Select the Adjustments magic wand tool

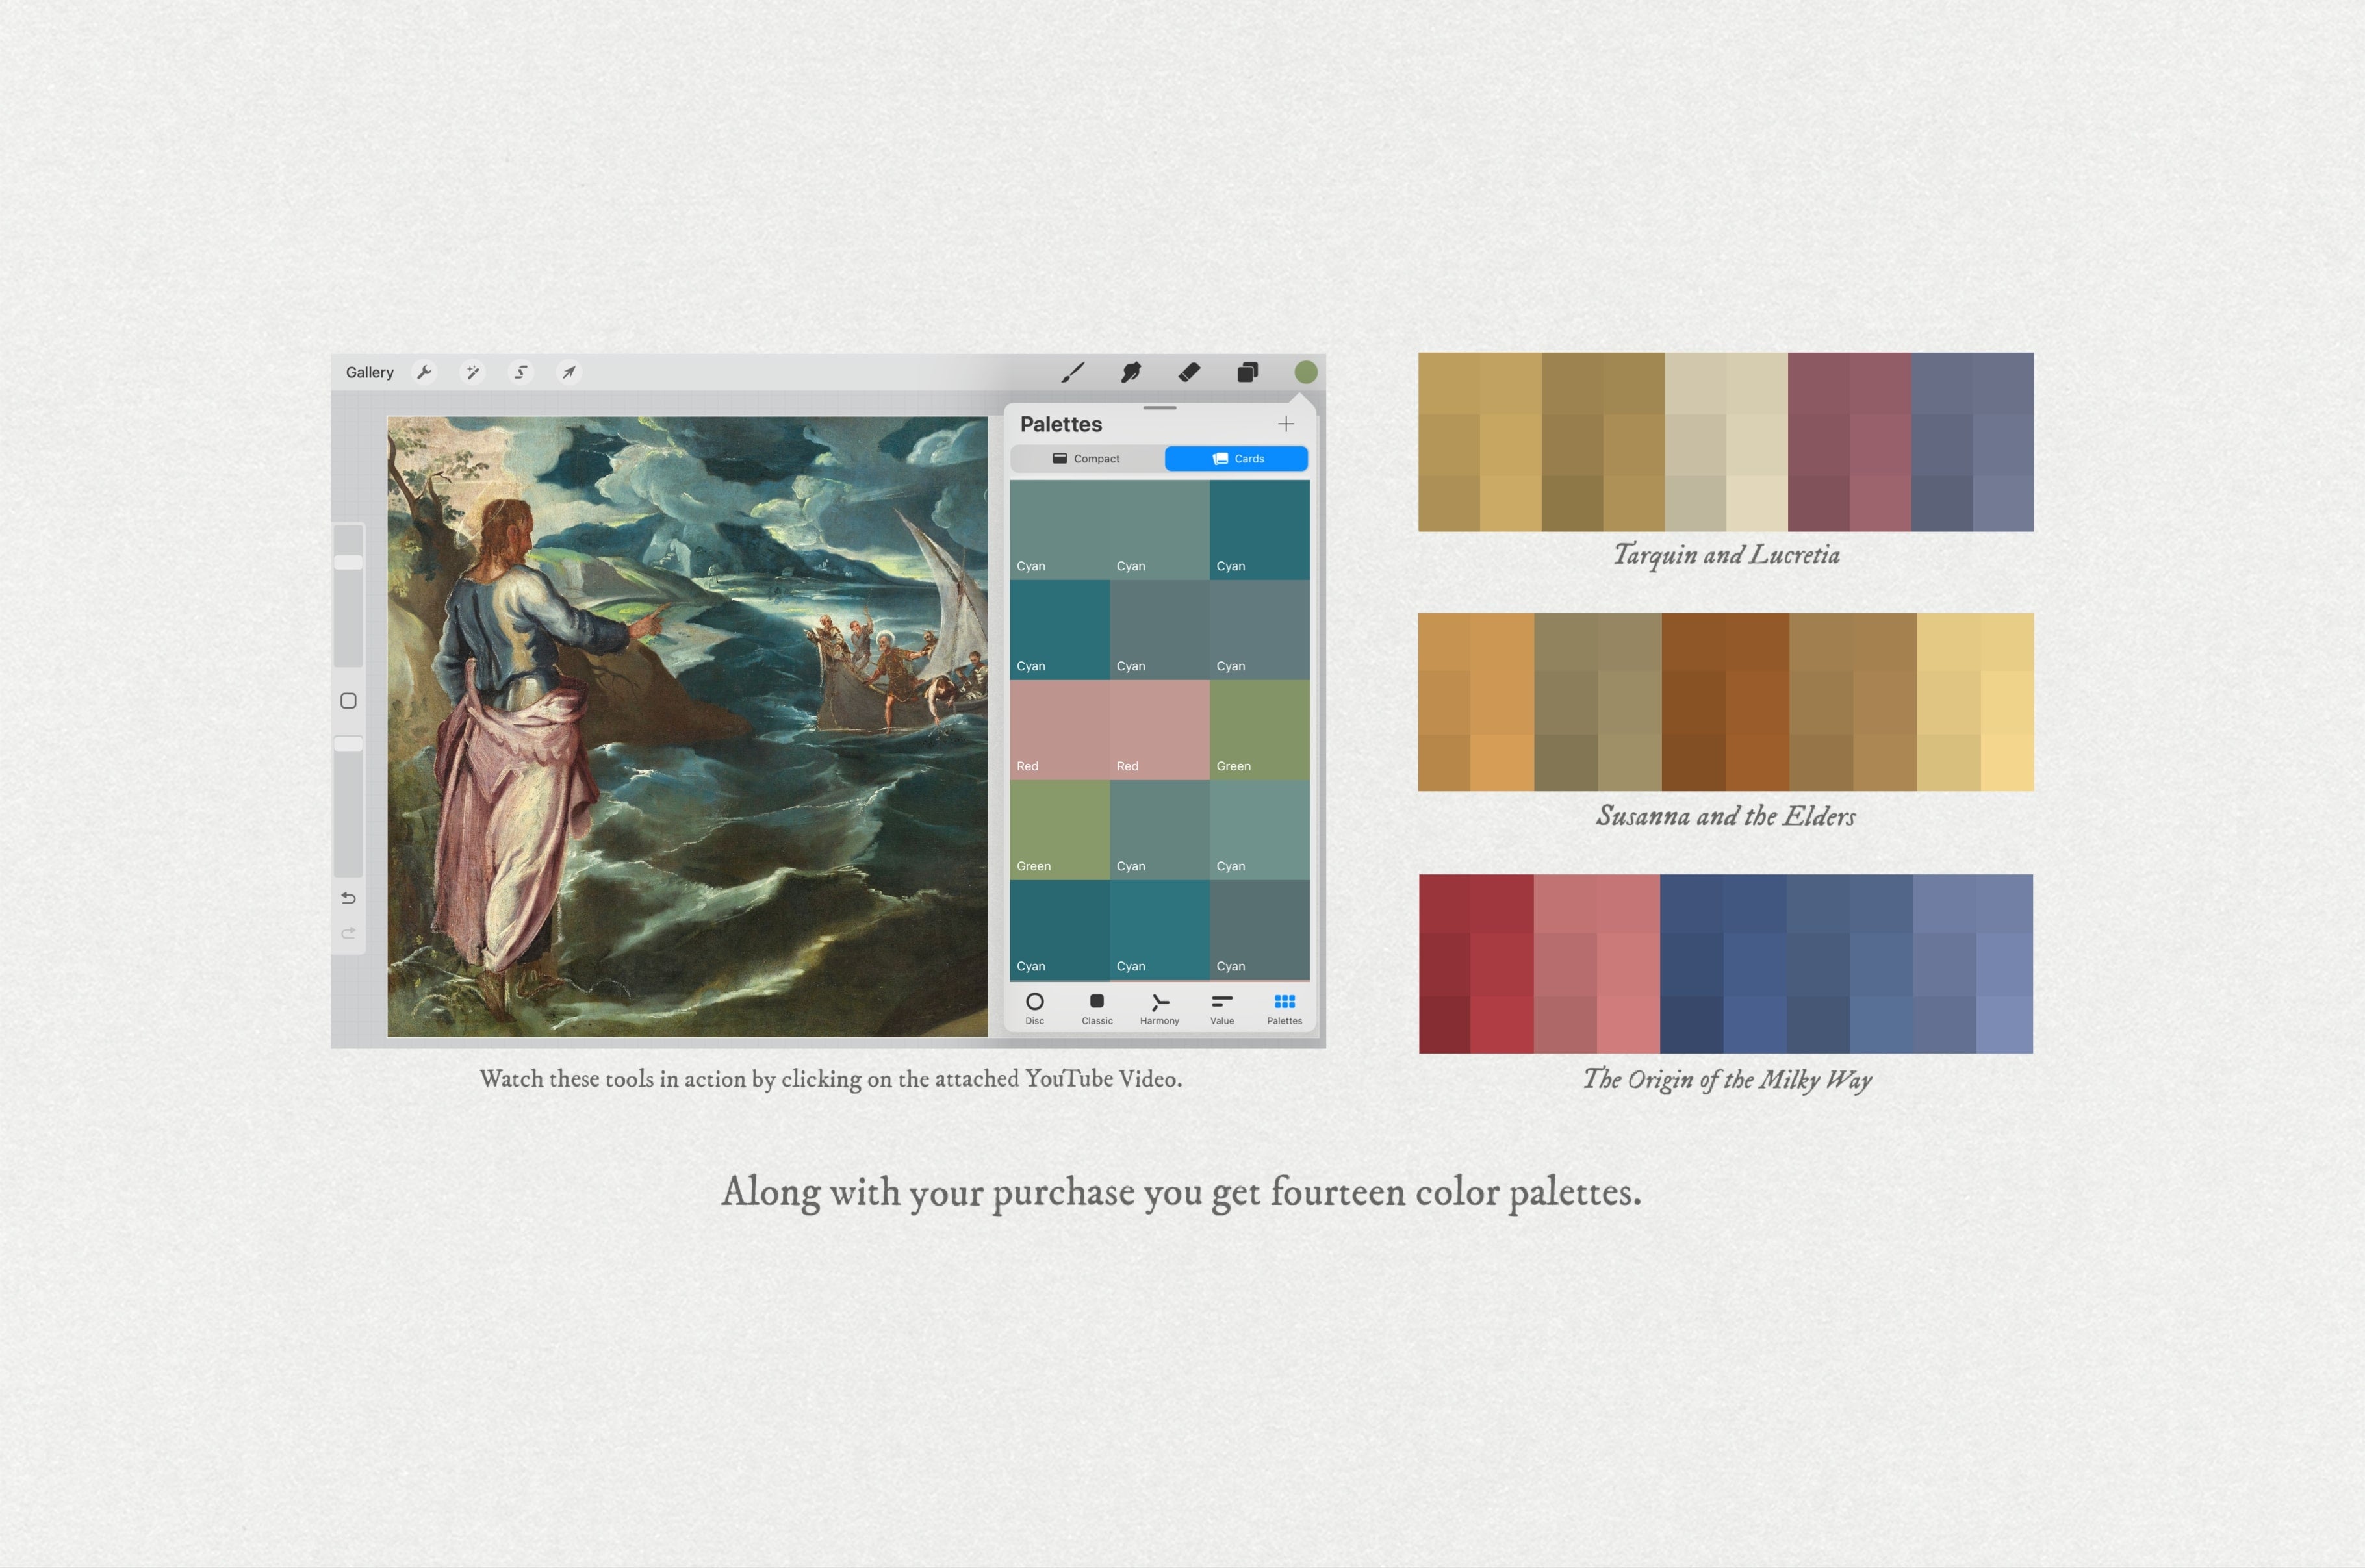pos(472,372)
